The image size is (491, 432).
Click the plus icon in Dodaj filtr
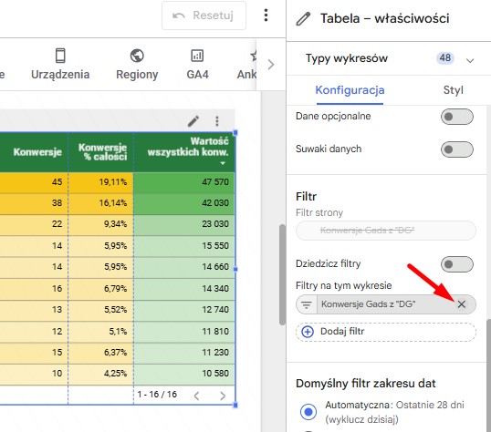(x=308, y=332)
